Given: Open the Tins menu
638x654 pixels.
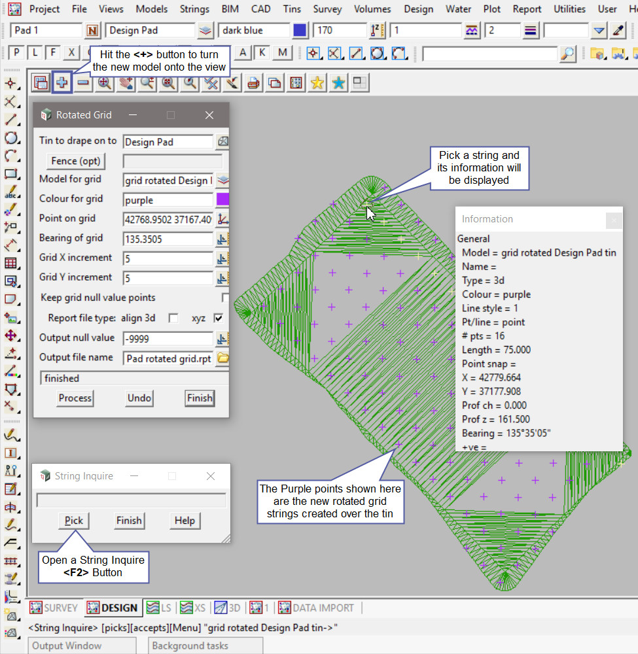Looking at the screenshot, I should coord(292,9).
